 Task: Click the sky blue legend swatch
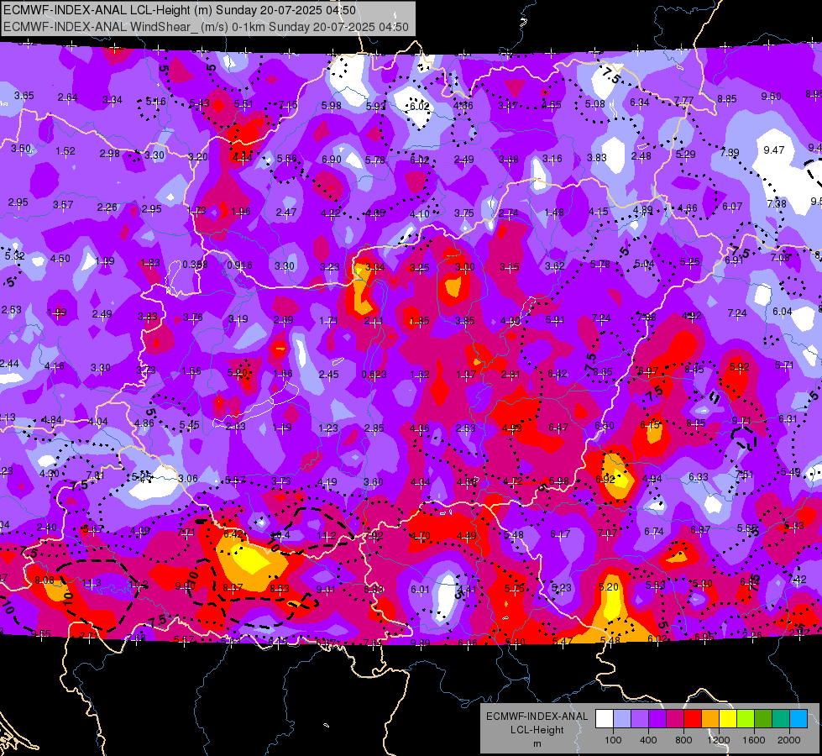(798, 718)
